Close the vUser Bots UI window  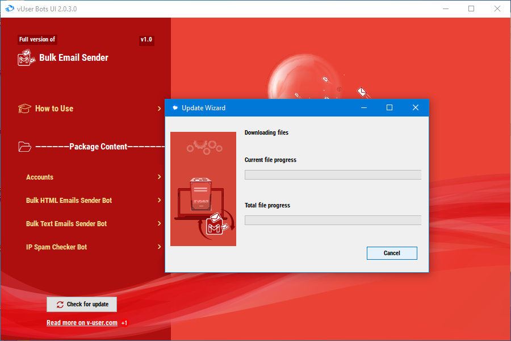[497, 9]
